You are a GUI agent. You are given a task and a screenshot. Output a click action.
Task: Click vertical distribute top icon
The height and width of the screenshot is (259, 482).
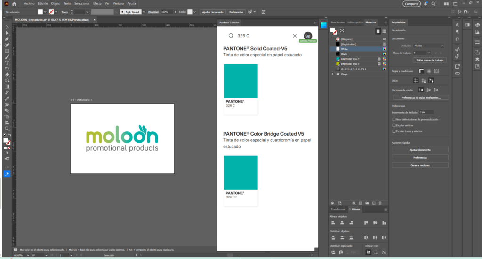point(333,237)
